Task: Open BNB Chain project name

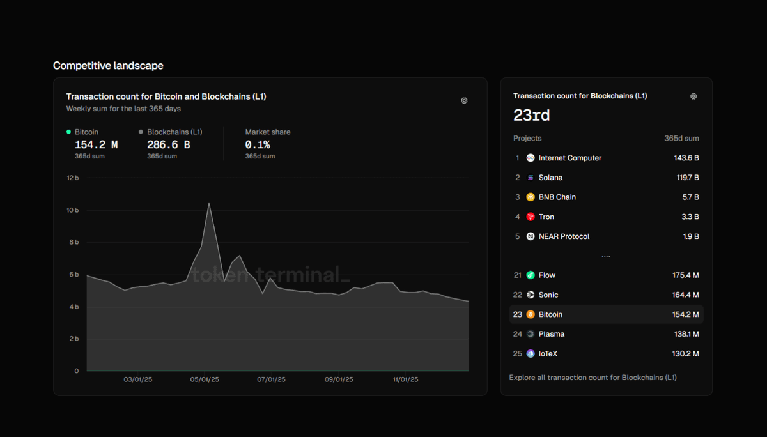Action: 557,197
